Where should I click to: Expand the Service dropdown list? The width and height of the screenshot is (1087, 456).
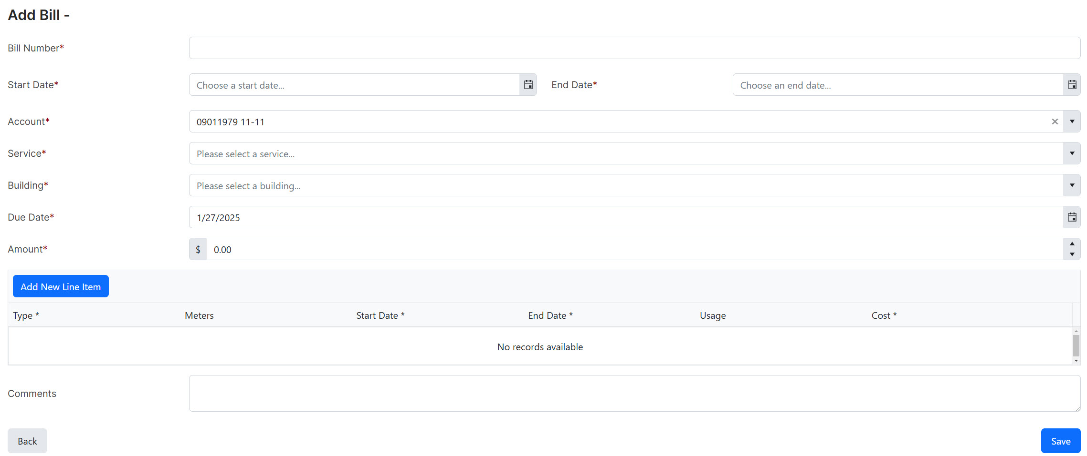tap(1072, 153)
